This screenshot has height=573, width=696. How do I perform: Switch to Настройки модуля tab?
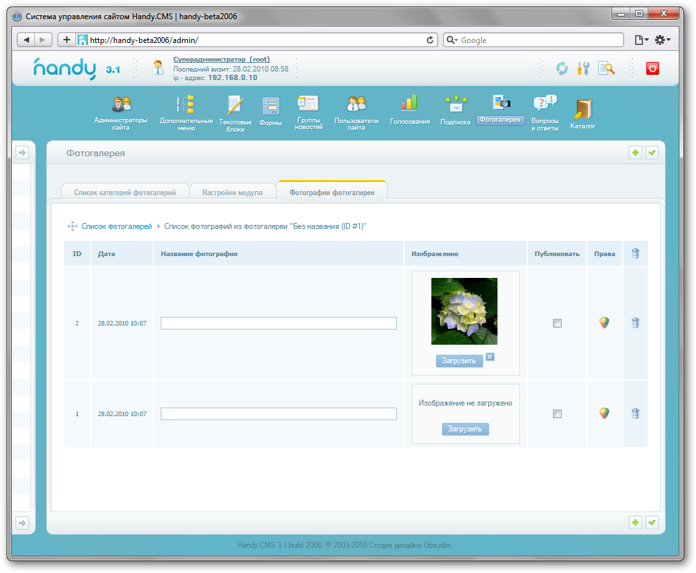click(x=232, y=193)
